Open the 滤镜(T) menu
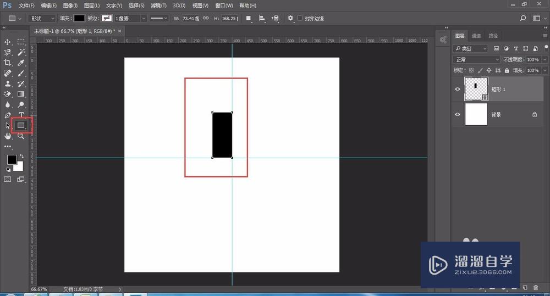The height and width of the screenshot is (296, 550). coord(159,5)
